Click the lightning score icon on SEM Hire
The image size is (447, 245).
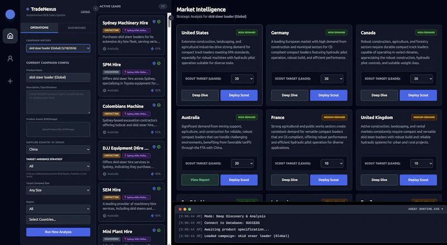pos(152,215)
